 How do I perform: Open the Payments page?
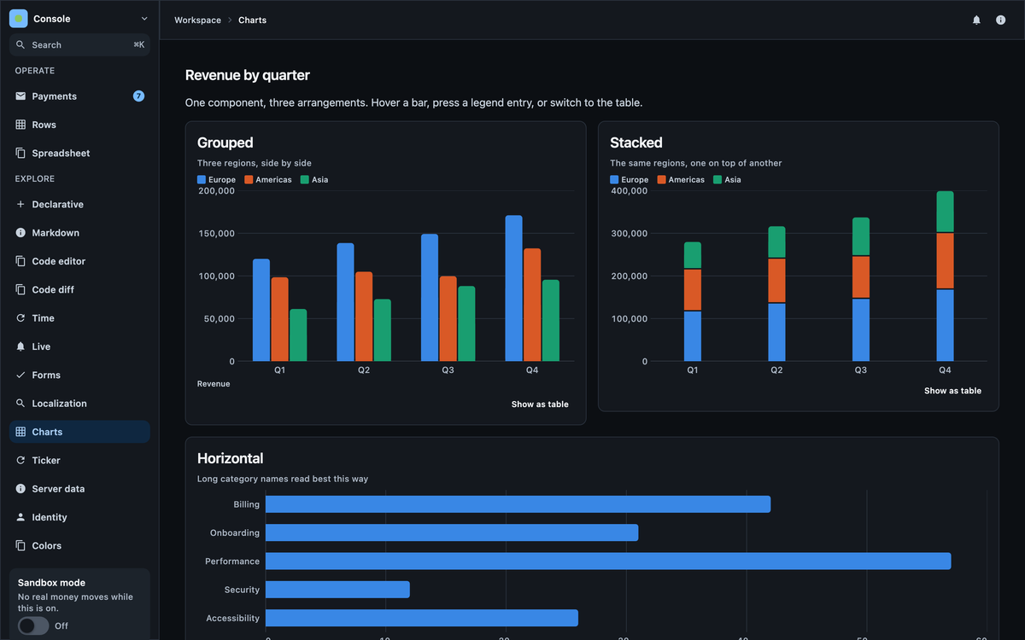[x=79, y=96]
